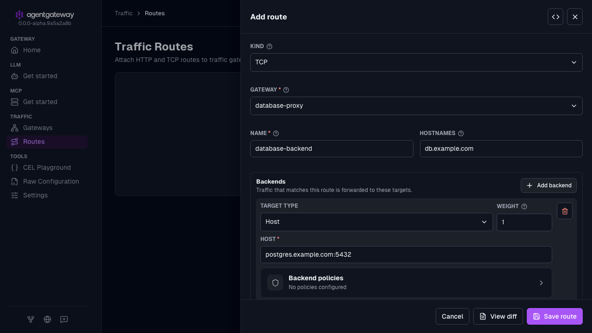Screen dimensions: 592x333
Task: Click the View diff button
Action: [498, 316]
